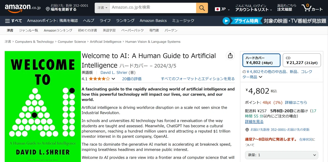
Task: Click the David L. Shrier author link
Action: tap(114, 73)
